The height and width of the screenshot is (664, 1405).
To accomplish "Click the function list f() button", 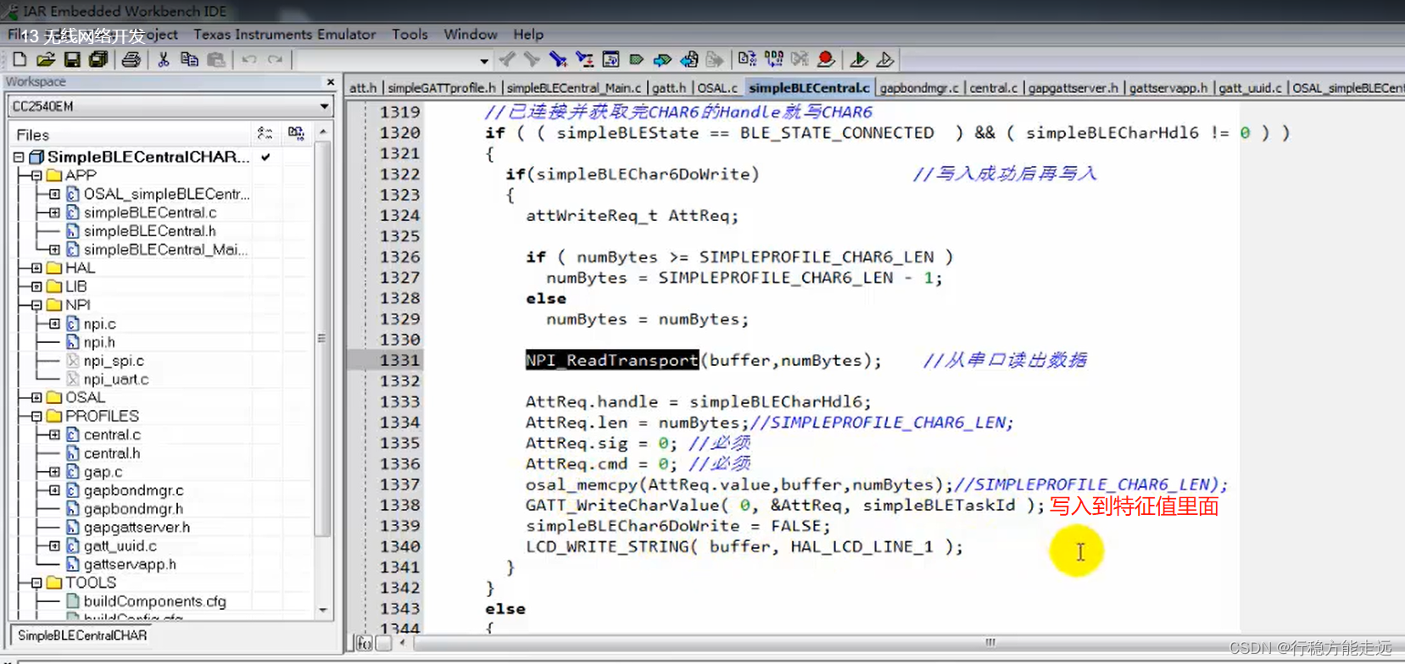I will (364, 643).
